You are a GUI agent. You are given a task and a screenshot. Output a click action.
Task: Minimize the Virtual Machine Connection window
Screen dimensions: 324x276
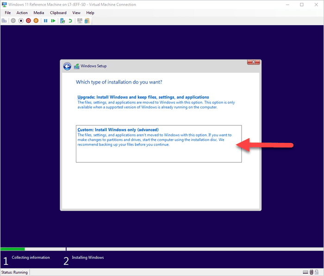(287, 5)
